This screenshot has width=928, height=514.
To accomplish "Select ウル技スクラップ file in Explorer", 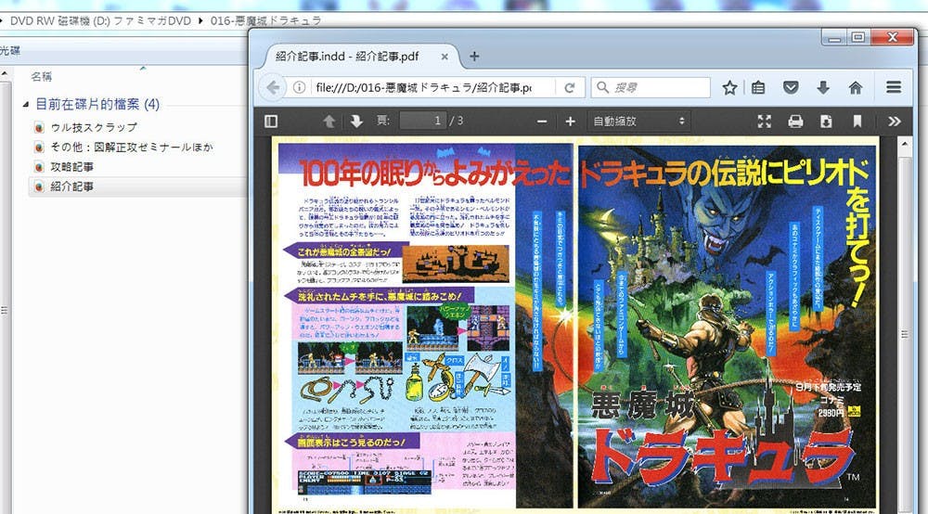I will [94, 128].
